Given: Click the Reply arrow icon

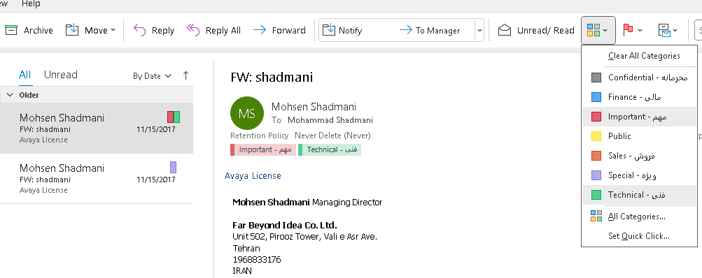Looking at the screenshot, I should (x=140, y=31).
